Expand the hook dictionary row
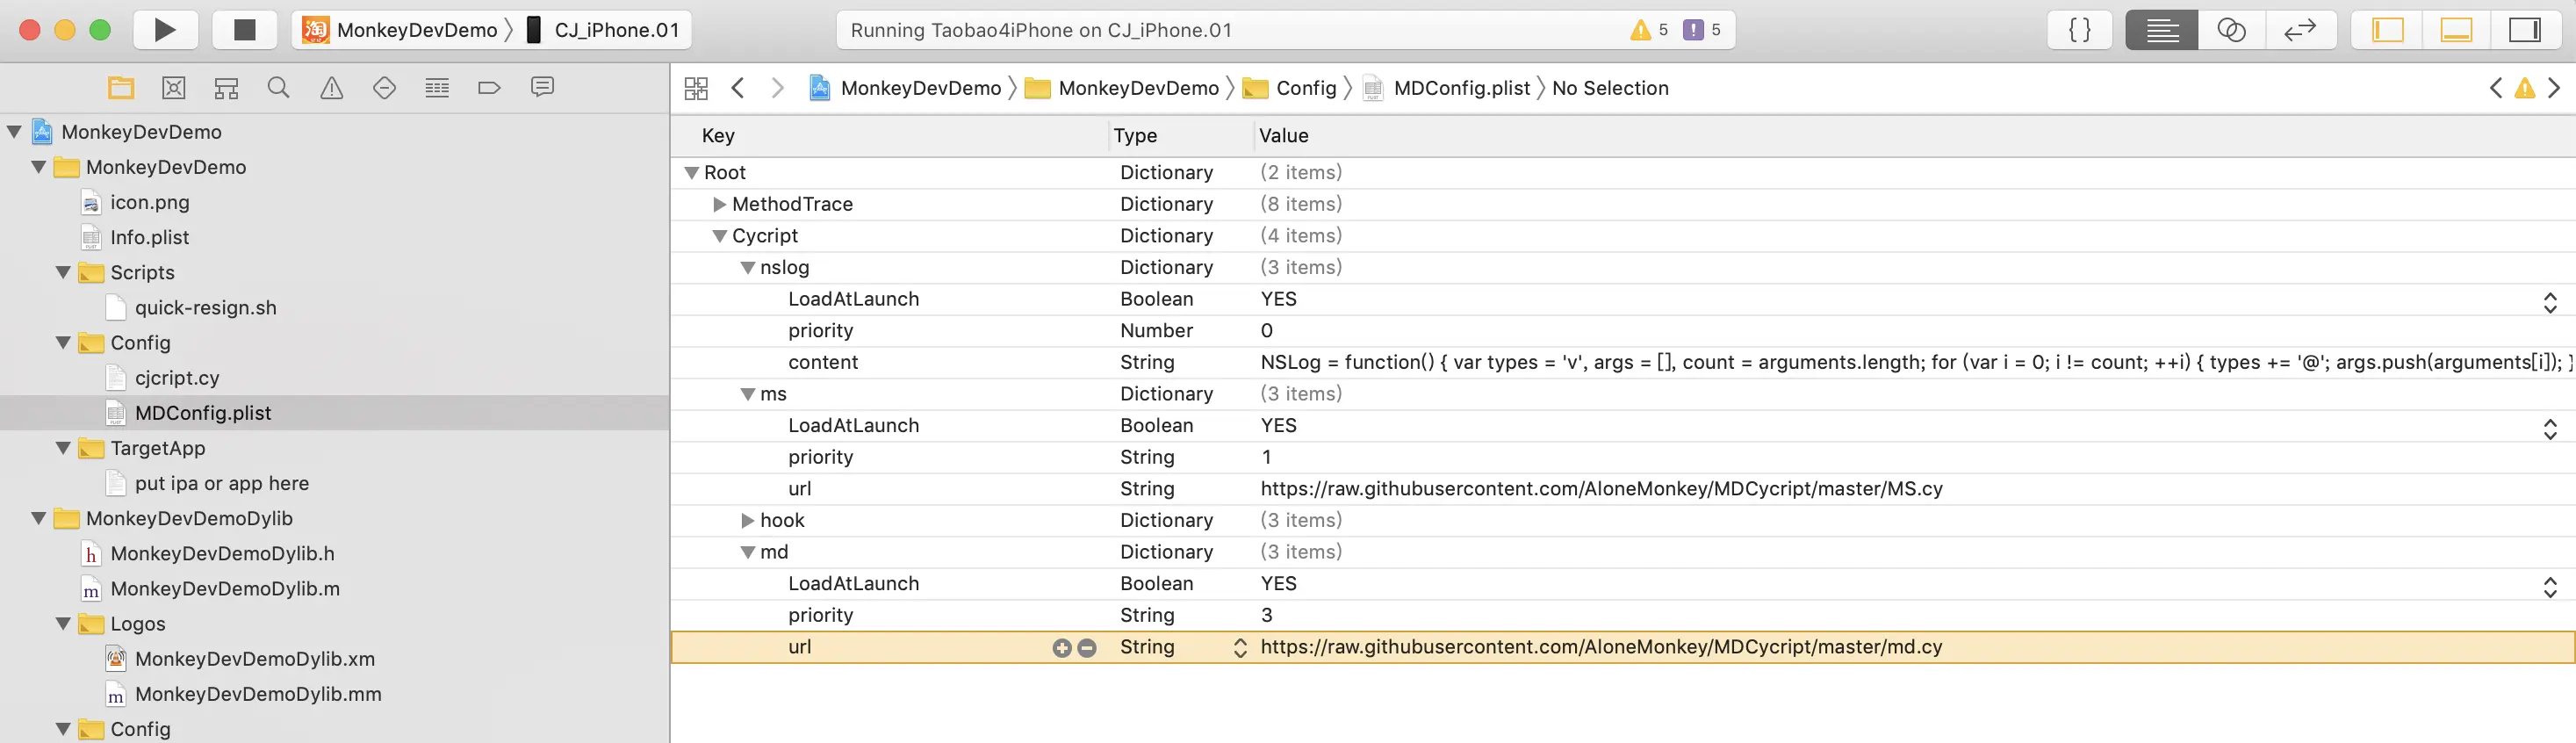 point(747,521)
